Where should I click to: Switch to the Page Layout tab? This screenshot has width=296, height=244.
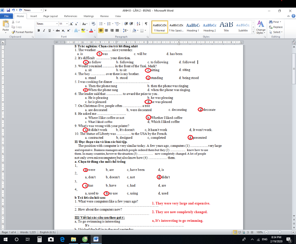(x=51, y=16)
